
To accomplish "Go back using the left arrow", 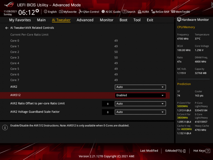I will click(7, 28).
